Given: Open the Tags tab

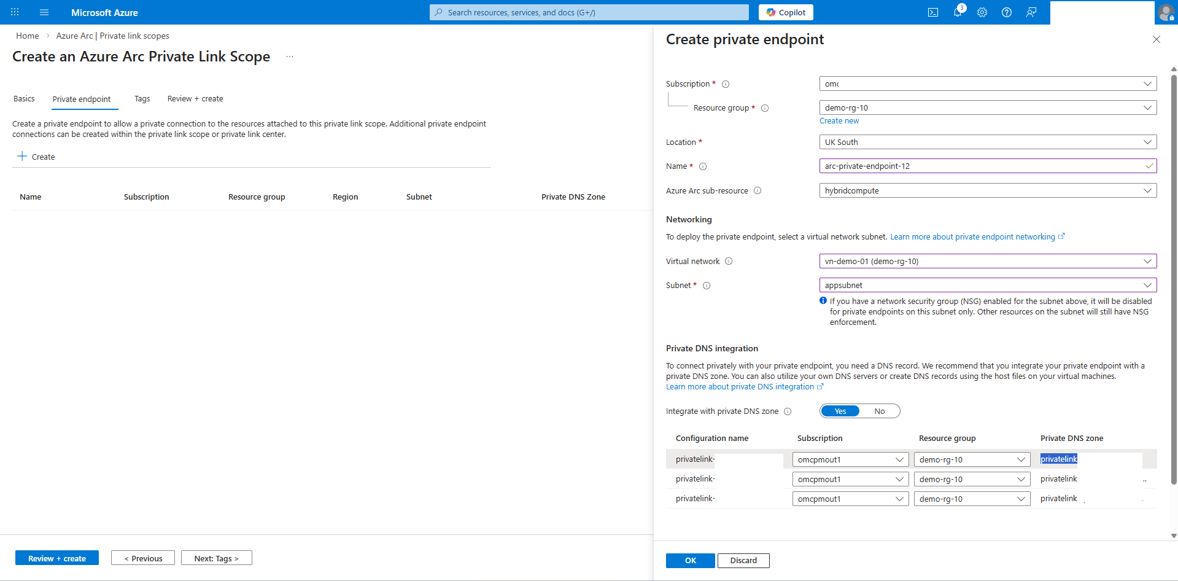Looking at the screenshot, I should pyautogui.click(x=142, y=98).
